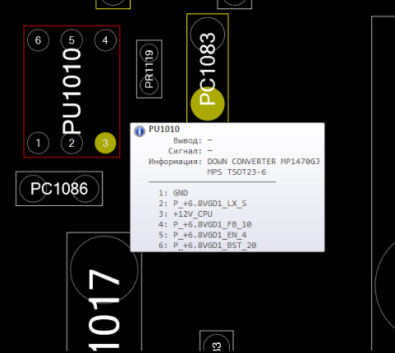Click the 'Вывод:' field in tooltip
Screen dimensions: 395x353
(193, 140)
